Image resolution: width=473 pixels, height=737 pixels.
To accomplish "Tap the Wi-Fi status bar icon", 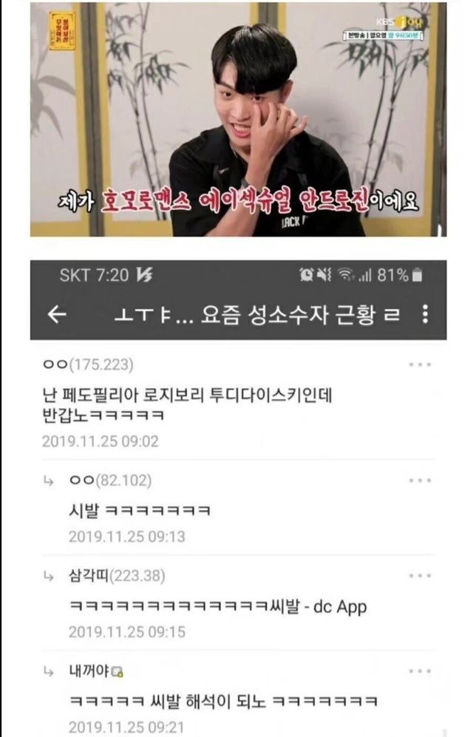I will coord(347,274).
